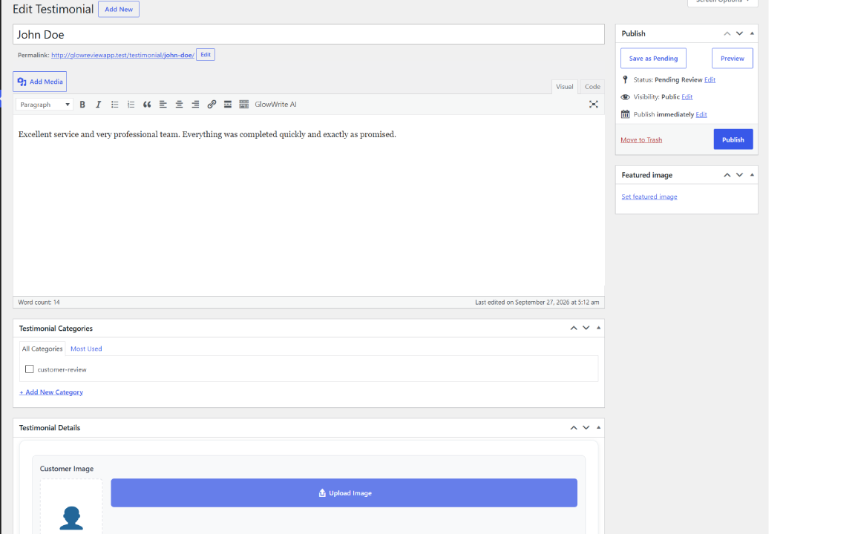Move Testimonial Details panel up
The height and width of the screenshot is (534, 855).
574,428
